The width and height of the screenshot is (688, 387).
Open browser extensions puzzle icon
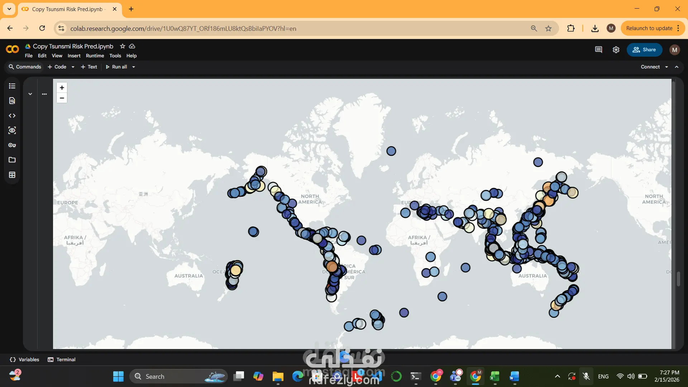tap(571, 28)
